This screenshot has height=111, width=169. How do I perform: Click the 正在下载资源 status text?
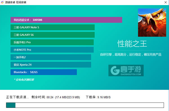[17, 97]
